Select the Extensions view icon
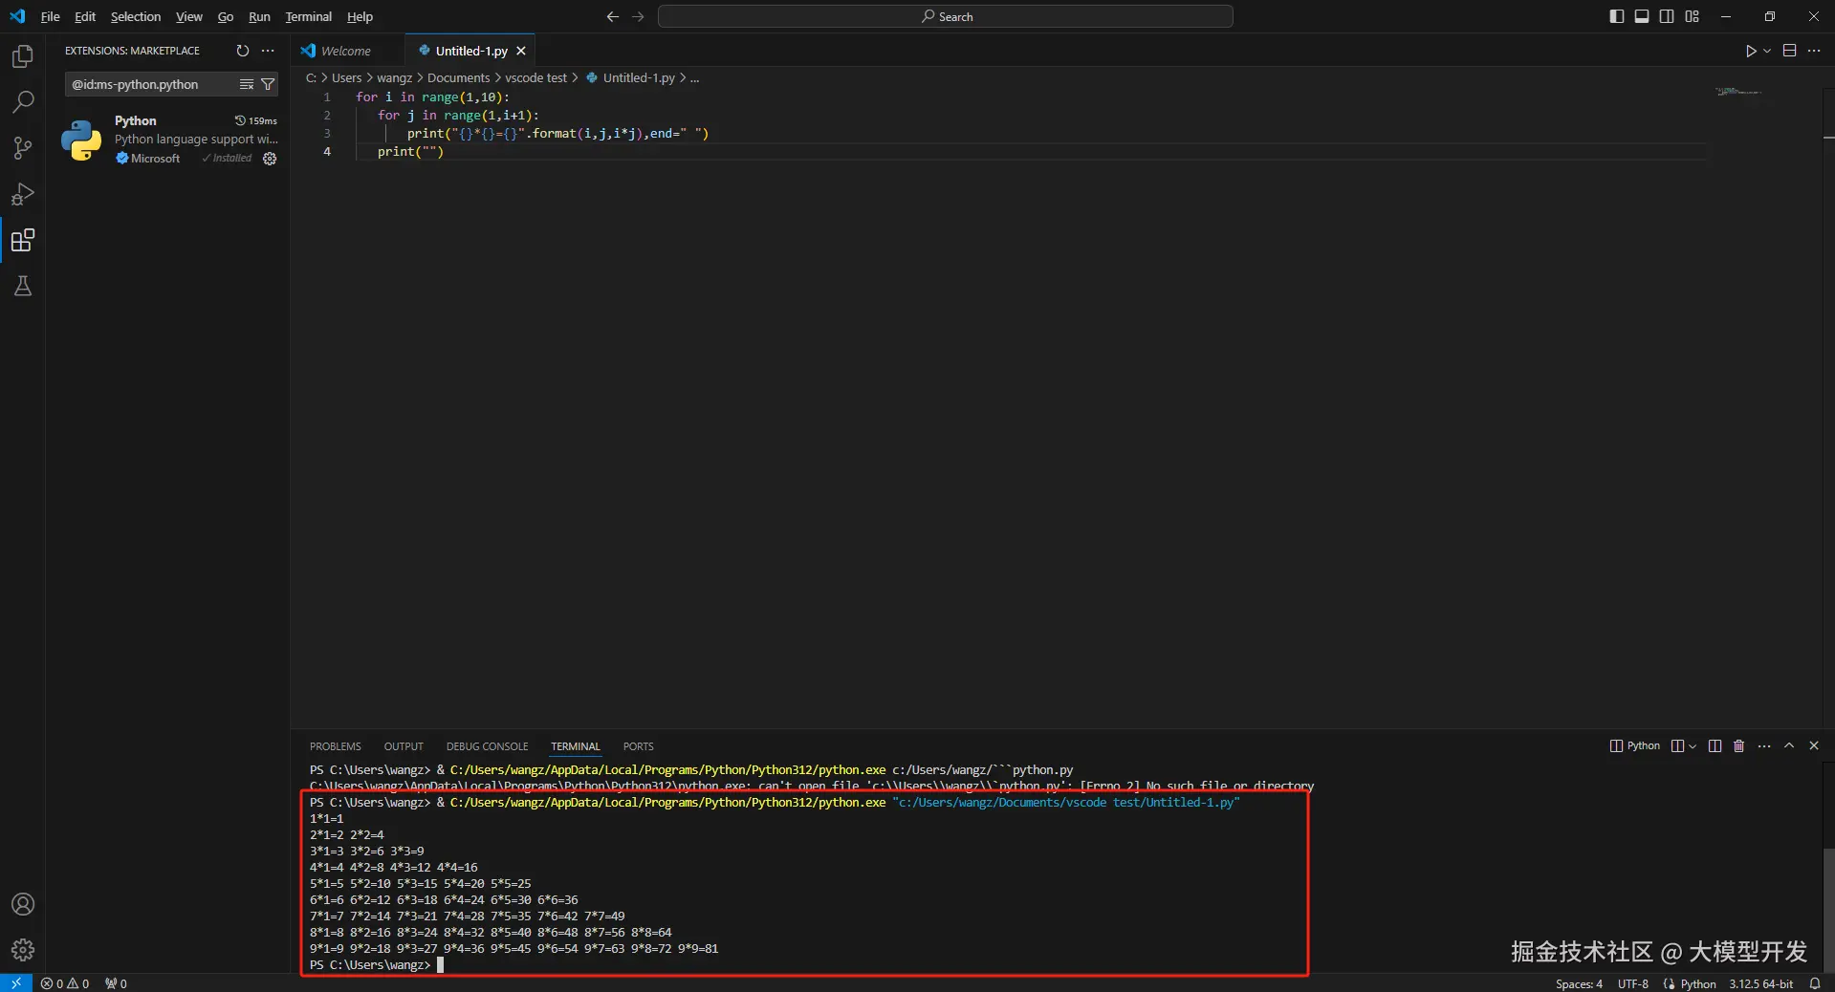This screenshot has height=992, width=1835. (23, 240)
